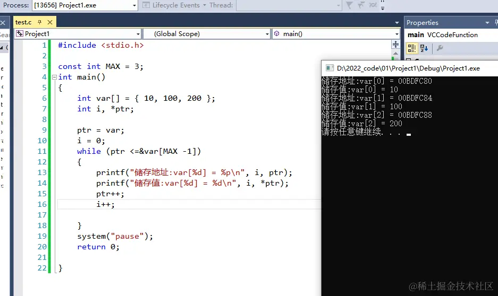
Task: Pin the test.c tab
Action: [40, 22]
